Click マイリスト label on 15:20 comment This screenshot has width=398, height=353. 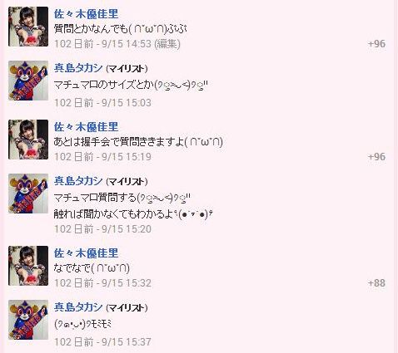127,181
